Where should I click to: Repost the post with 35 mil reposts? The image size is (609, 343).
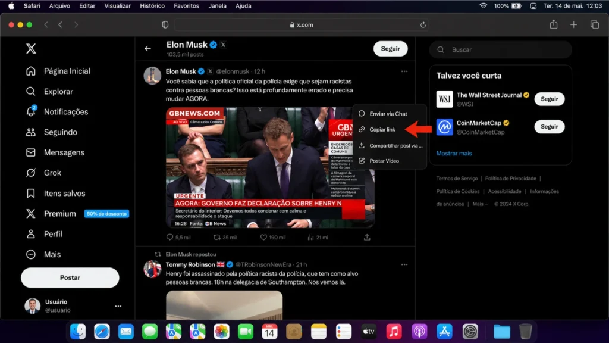(225, 237)
